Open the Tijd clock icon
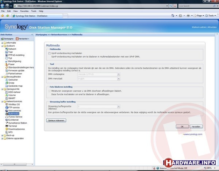219x171 pixels. click(7, 58)
